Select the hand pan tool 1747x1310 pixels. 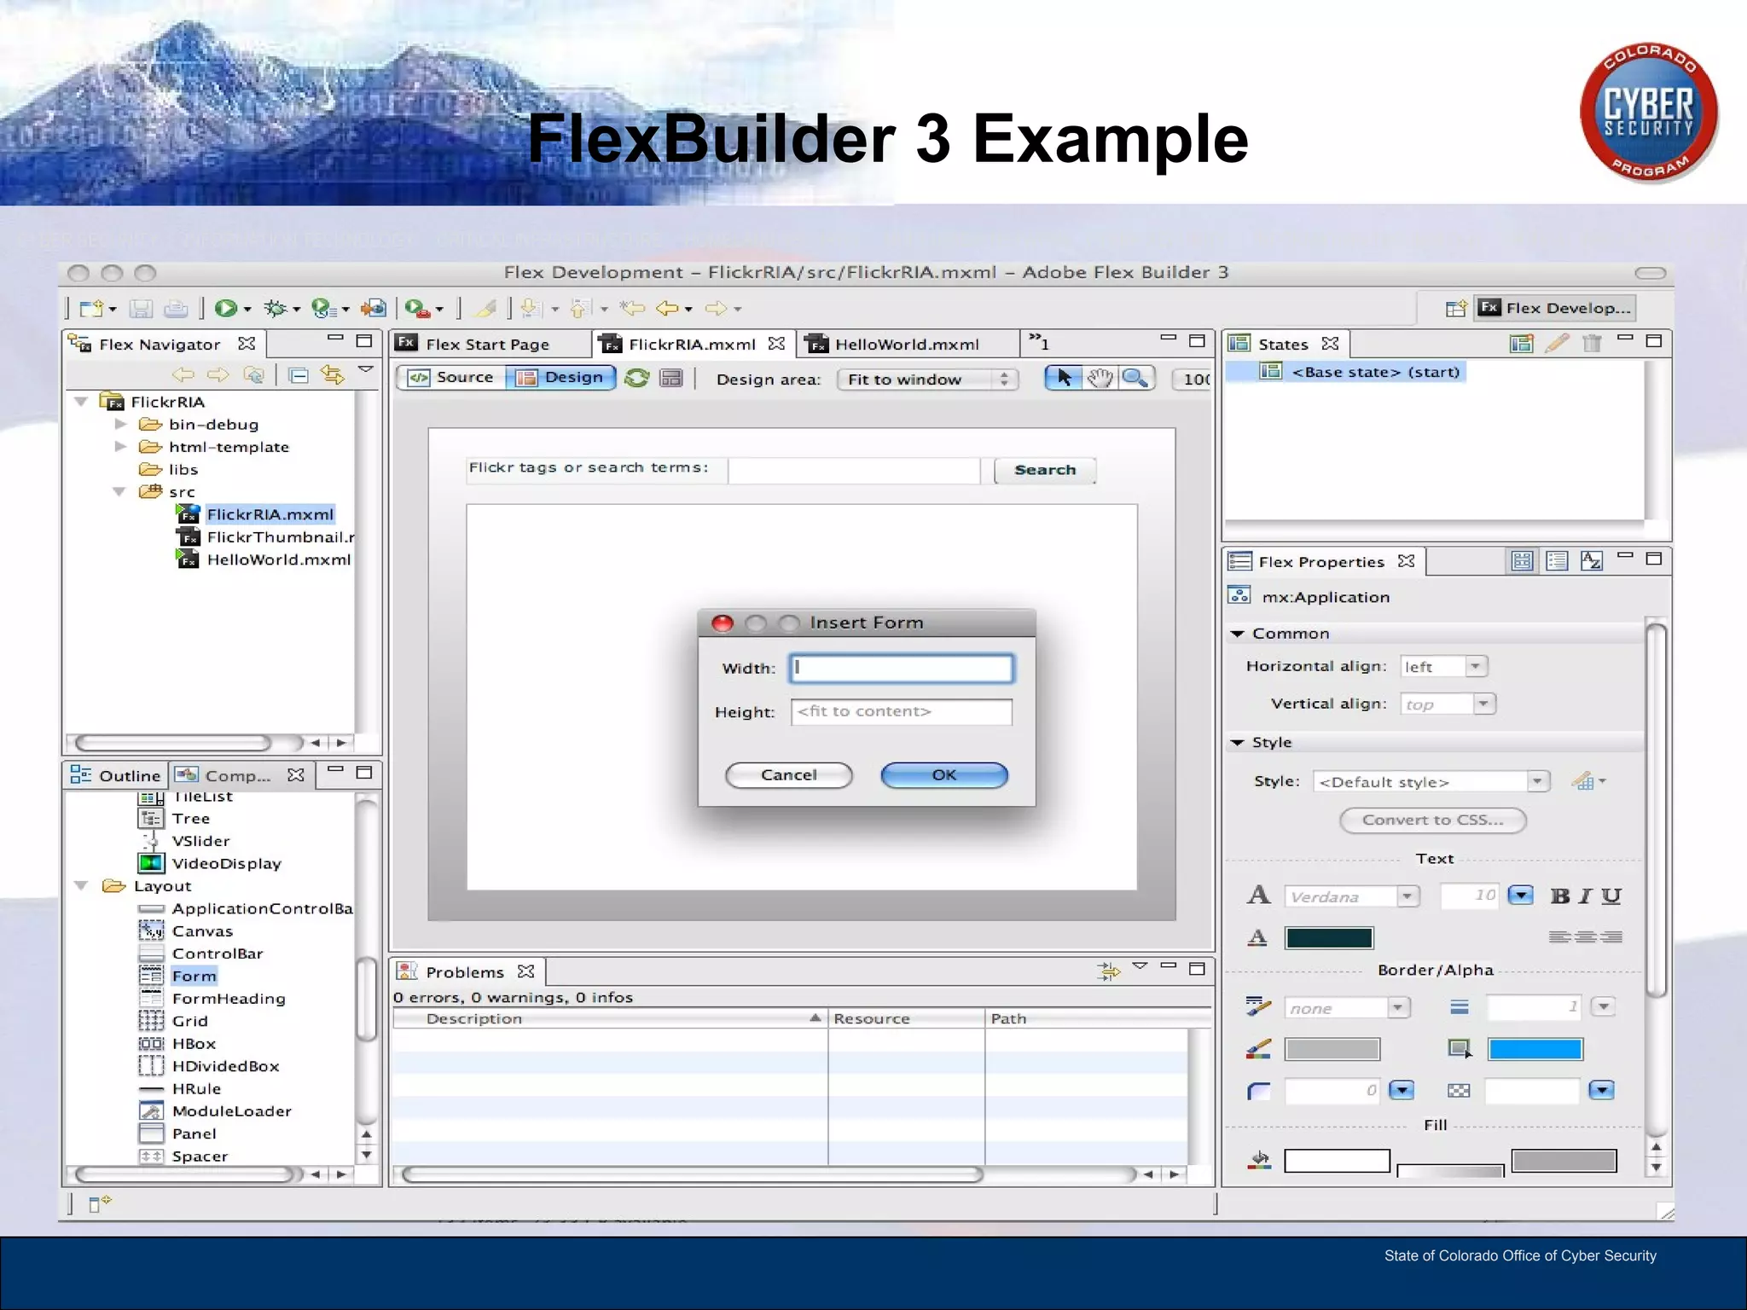pyautogui.click(x=1100, y=378)
